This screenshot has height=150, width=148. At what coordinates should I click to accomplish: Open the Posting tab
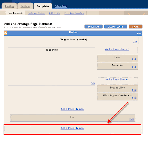(9, 6)
